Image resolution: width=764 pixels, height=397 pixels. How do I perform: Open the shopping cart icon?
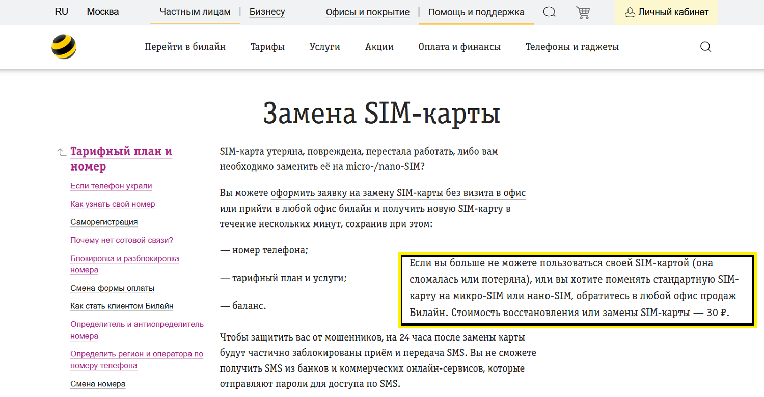click(x=583, y=12)
